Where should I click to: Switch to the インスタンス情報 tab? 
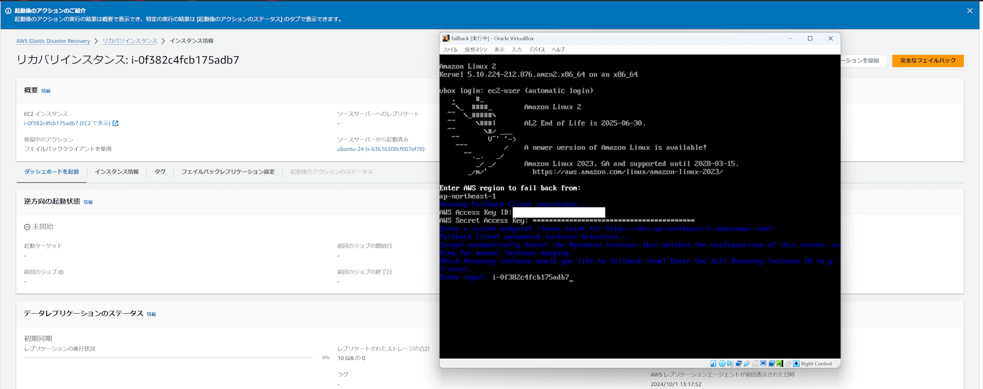point(116,172)
